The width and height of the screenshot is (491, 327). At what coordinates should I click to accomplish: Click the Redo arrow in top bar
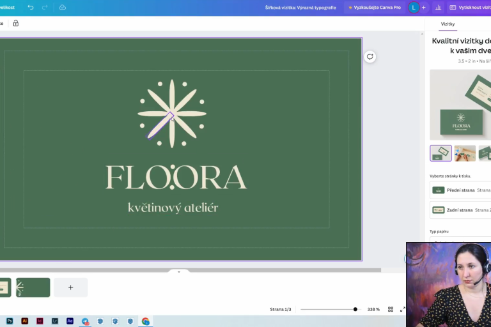(x=45, y=8)
